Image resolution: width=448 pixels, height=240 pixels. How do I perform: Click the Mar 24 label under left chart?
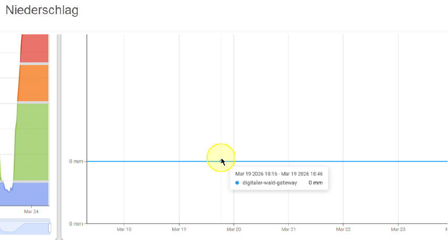click(x=32, y=212)
